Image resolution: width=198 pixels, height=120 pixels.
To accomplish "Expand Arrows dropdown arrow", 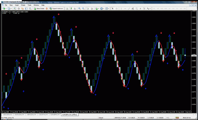I will point(150,9).
